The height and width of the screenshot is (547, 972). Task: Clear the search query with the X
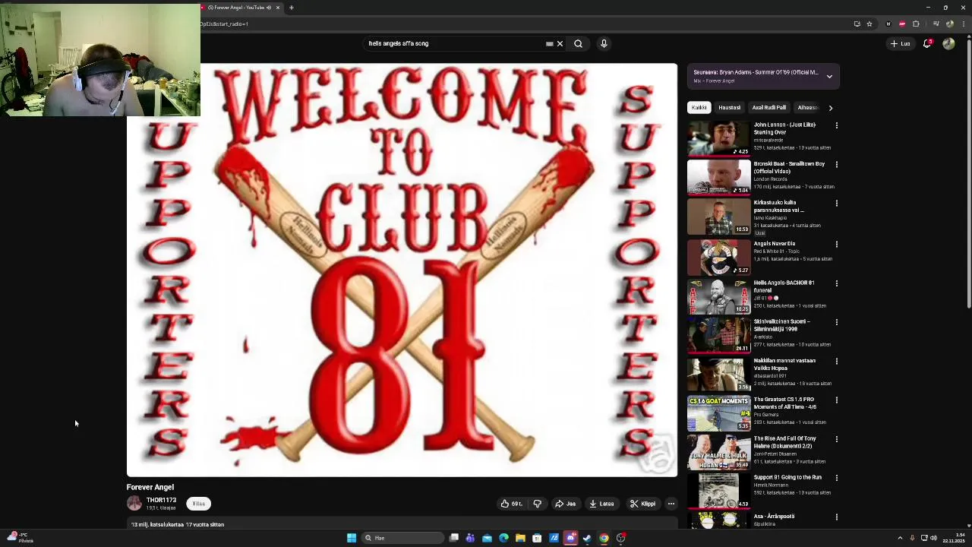click(560, 43)
